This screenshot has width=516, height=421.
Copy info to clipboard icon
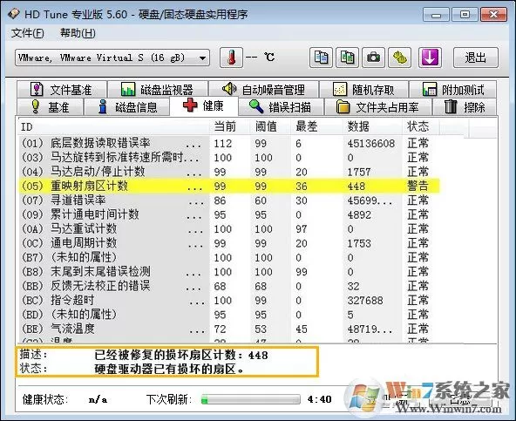pyautogui.click(x=321, y=58)
